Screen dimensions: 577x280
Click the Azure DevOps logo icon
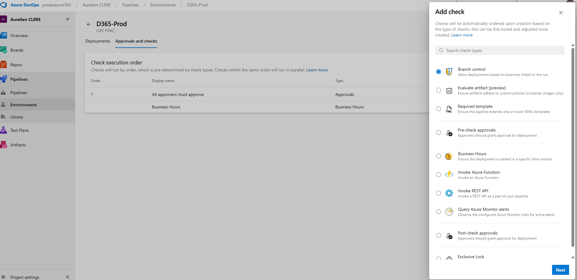4,5
